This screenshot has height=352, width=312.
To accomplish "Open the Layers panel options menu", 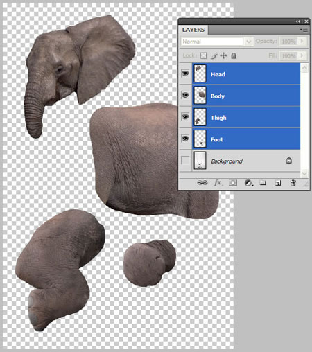I will [x=304, y=30].
